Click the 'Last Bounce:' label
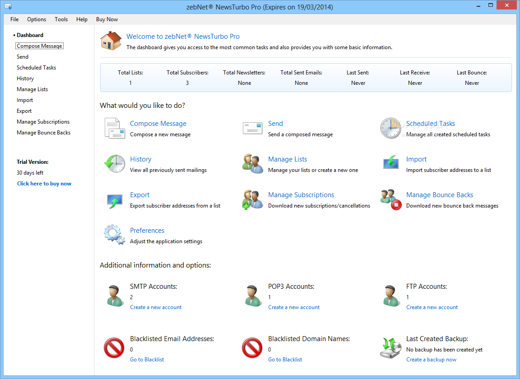The image size is (520, 379). (472, 73)
